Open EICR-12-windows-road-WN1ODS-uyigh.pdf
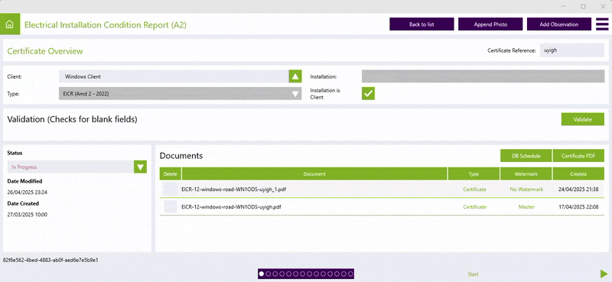 coord(232,206)
